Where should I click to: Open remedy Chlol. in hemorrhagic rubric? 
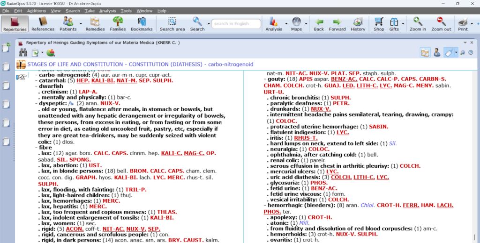(367, 206)
